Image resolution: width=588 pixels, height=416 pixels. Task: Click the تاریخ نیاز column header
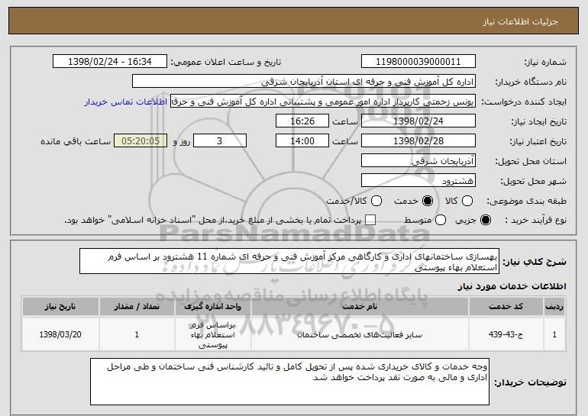point(60,307)
